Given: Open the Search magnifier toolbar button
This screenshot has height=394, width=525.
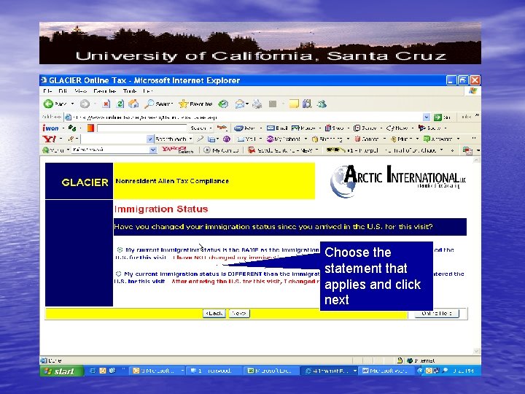Looking at the screenshot, I should pyautogui.click(x=158, y=104).
